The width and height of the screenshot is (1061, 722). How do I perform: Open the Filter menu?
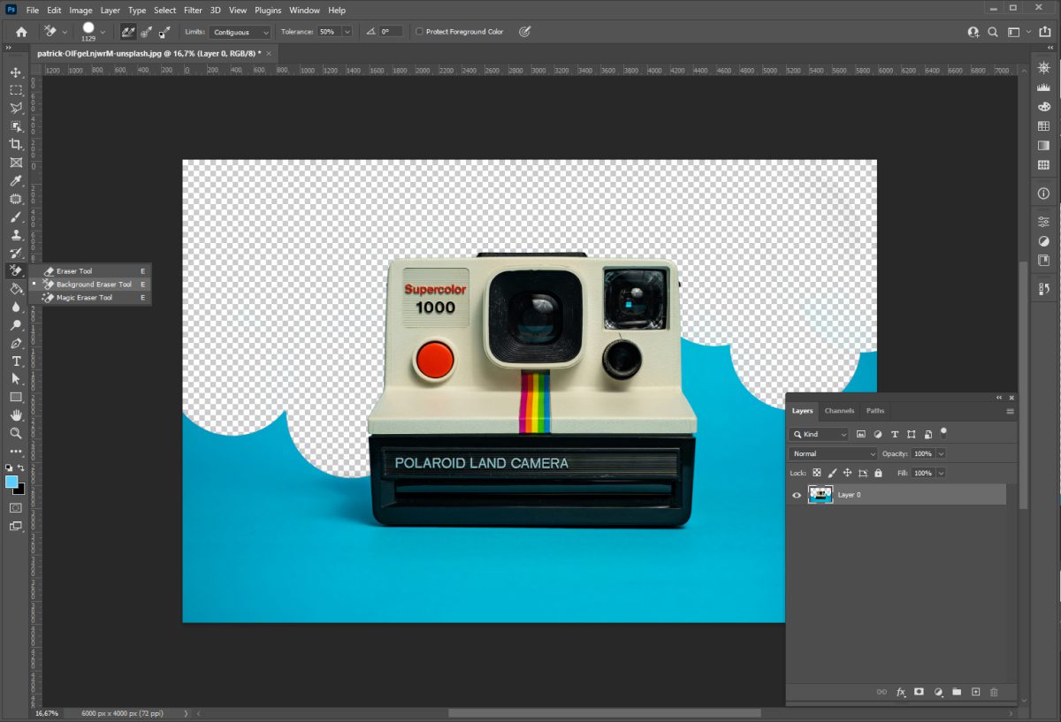193,11
